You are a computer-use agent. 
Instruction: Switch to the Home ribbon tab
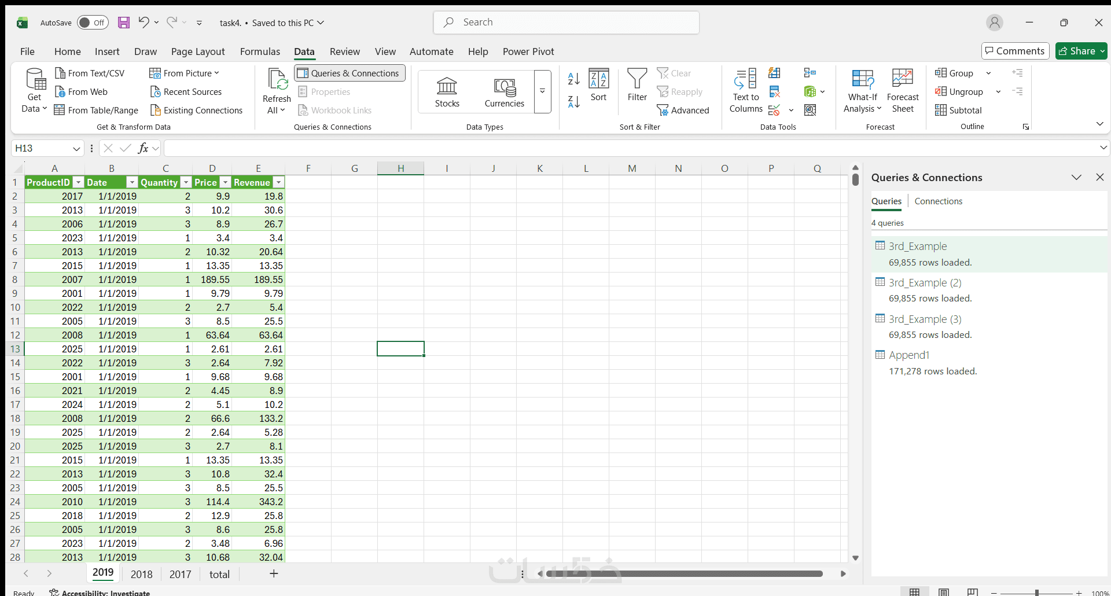(x=68, y=51)
